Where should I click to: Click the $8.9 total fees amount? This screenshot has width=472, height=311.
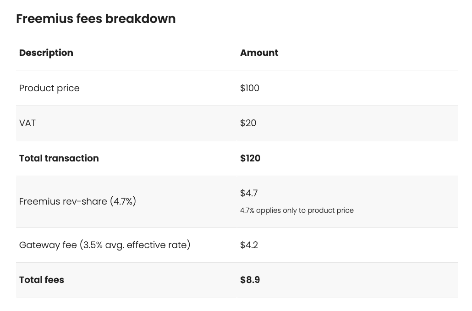coord(250,280)
